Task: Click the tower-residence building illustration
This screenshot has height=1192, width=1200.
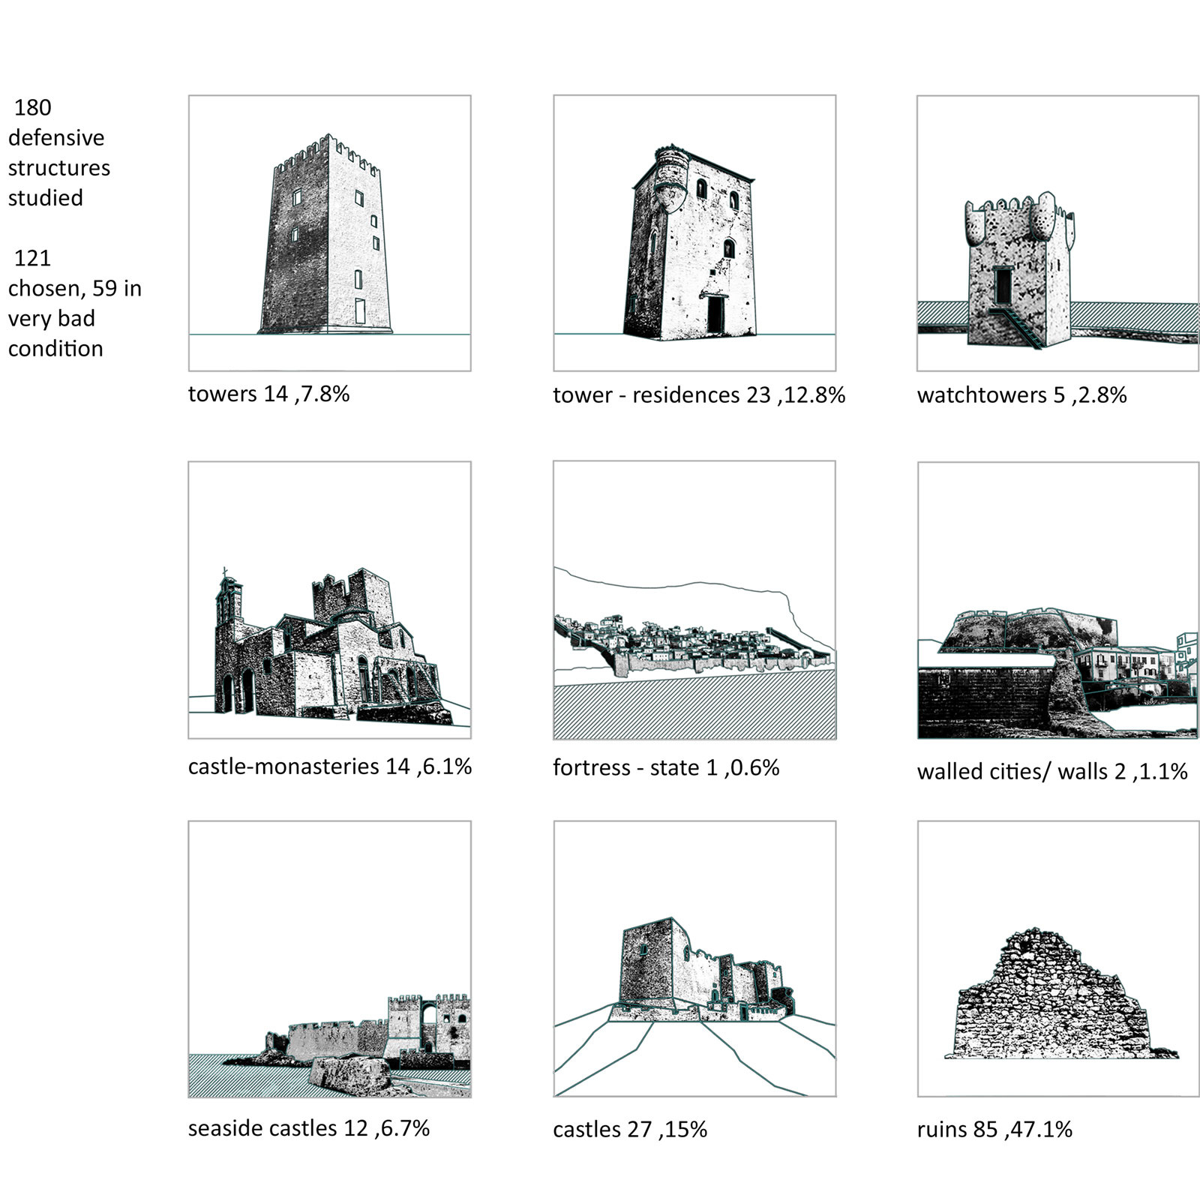Action: 690,242
